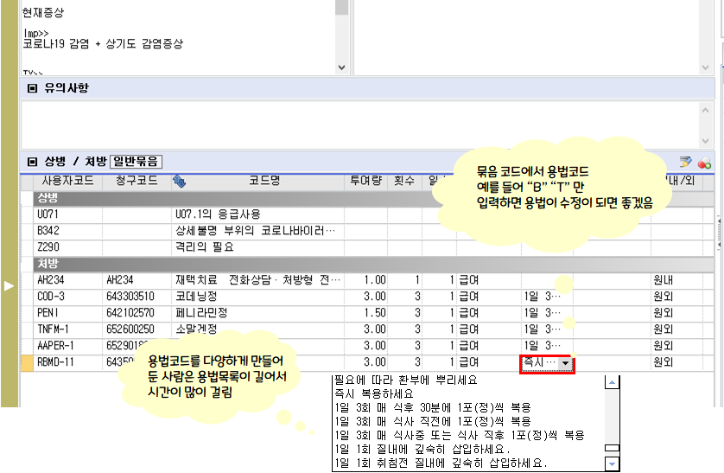Screen dimensions: 724x473
Task: Click the 사용자코드 column header
Action: (67, 181)
